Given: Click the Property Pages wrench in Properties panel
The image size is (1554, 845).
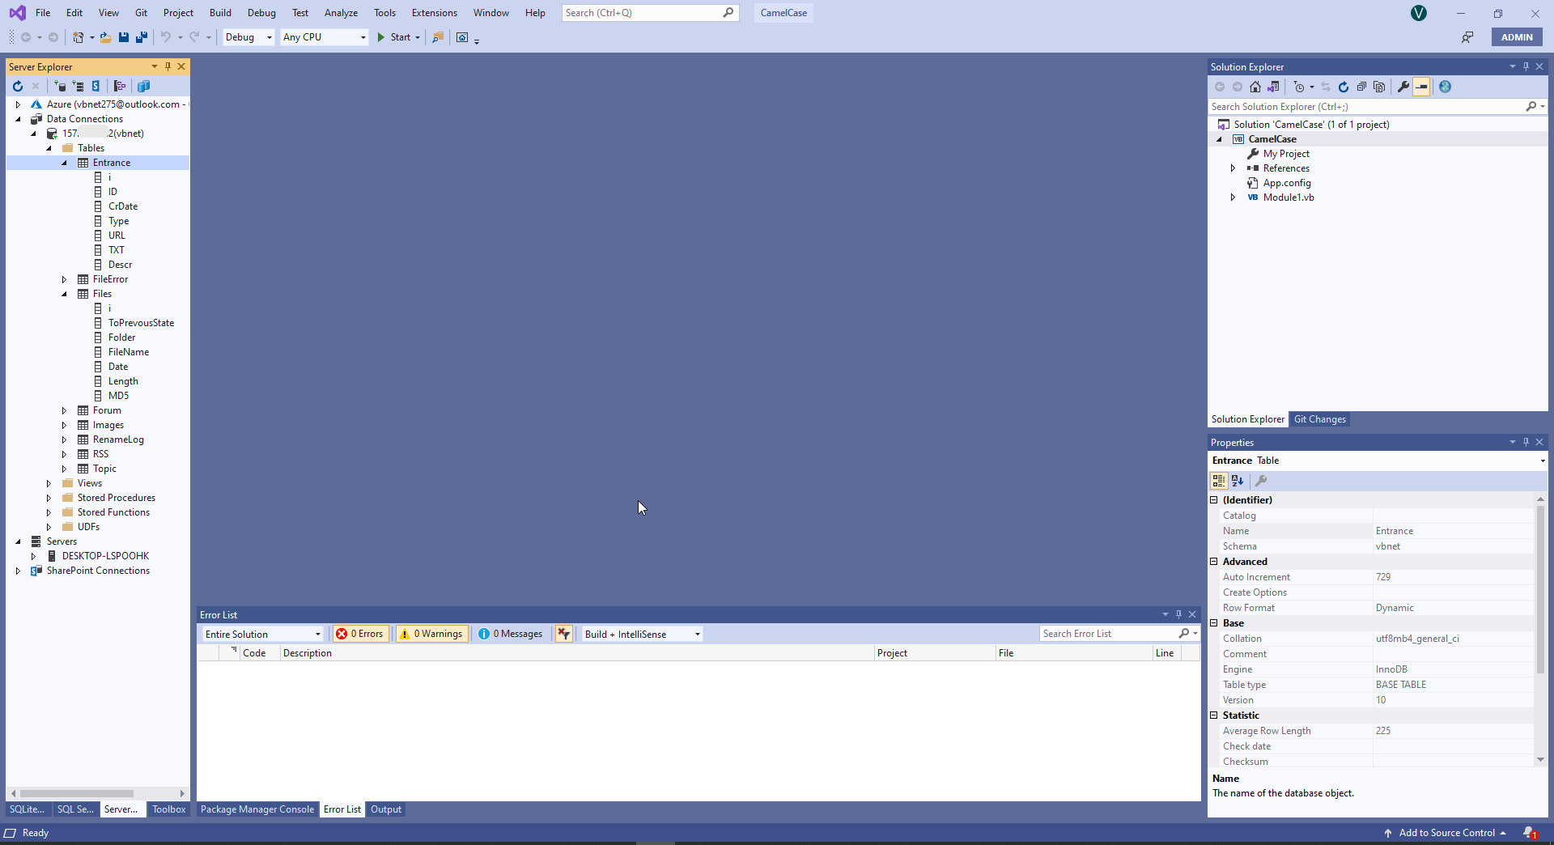Looking at the screenshot, I should pyautogui.click(x=1261, y=481).
